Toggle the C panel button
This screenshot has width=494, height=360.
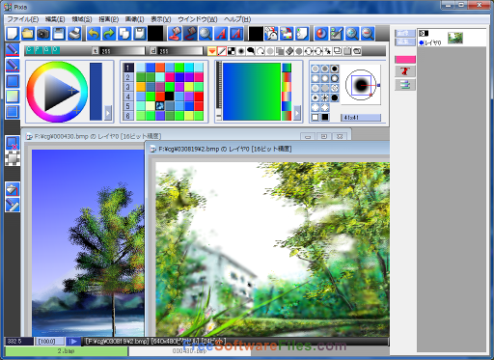29,50
